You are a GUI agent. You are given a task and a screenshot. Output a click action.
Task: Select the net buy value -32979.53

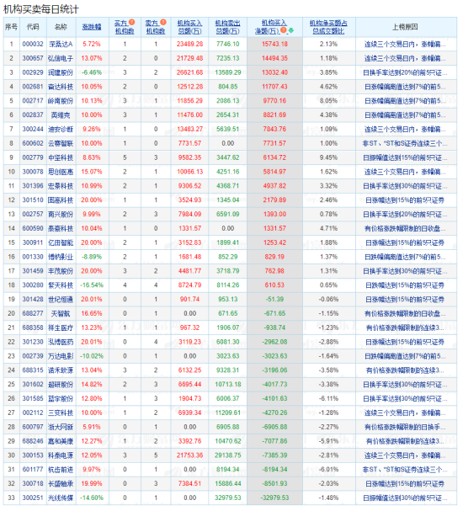(274, 498)
